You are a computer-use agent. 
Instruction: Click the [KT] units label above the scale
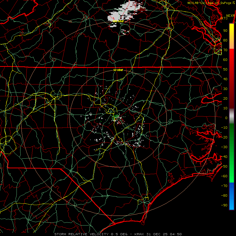224,18
